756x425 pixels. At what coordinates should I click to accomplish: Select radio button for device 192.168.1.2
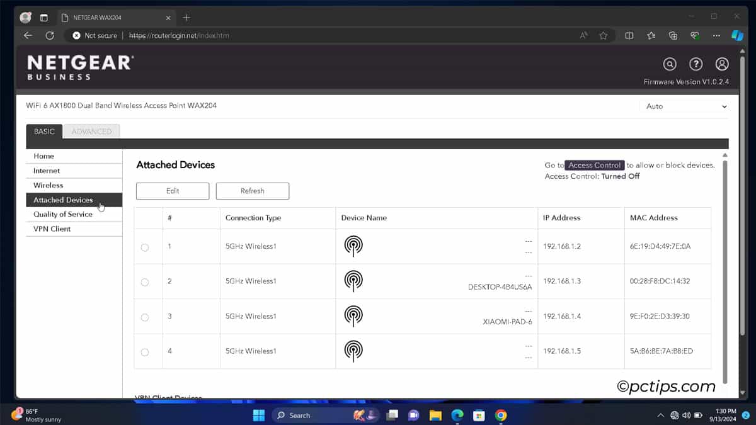145,247
